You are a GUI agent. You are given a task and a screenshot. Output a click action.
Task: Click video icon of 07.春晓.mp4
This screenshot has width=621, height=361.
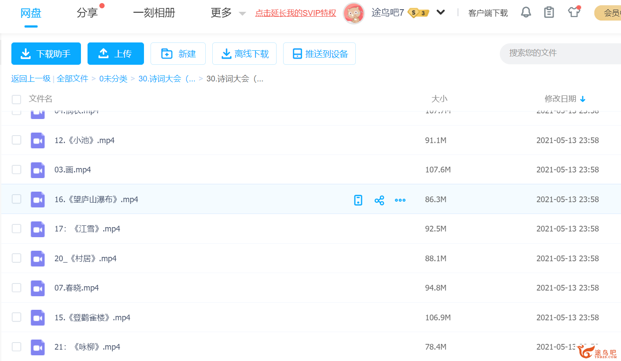point(38,288)
